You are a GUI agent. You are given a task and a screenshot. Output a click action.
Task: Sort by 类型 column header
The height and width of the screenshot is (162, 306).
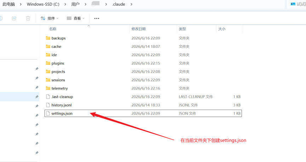[x=182, y=29]
